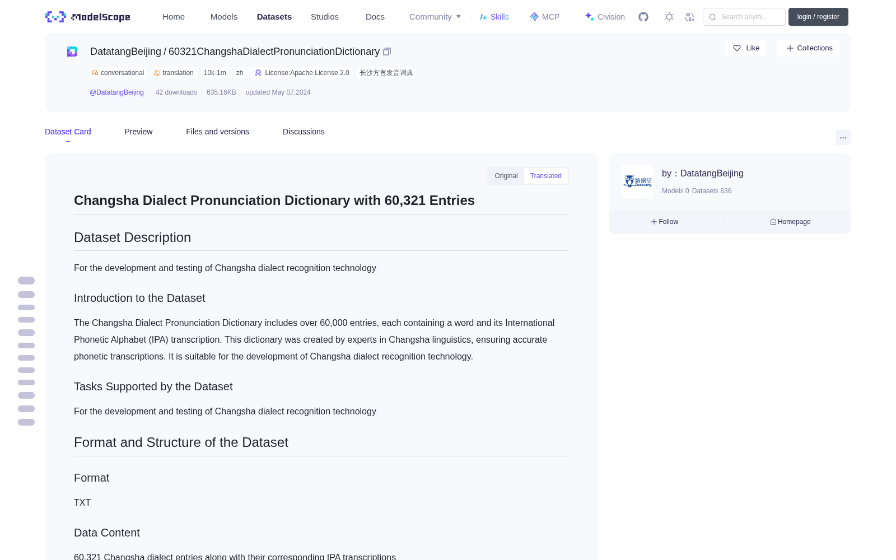Click the zh language tag
Viewport: 896px width, 560px height.
click(x=240, y=73)
